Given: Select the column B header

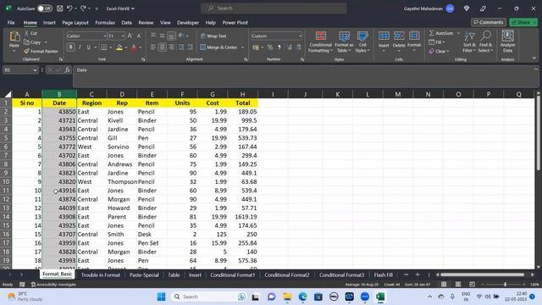Looking at the screenshot, I should coord(59,94).
